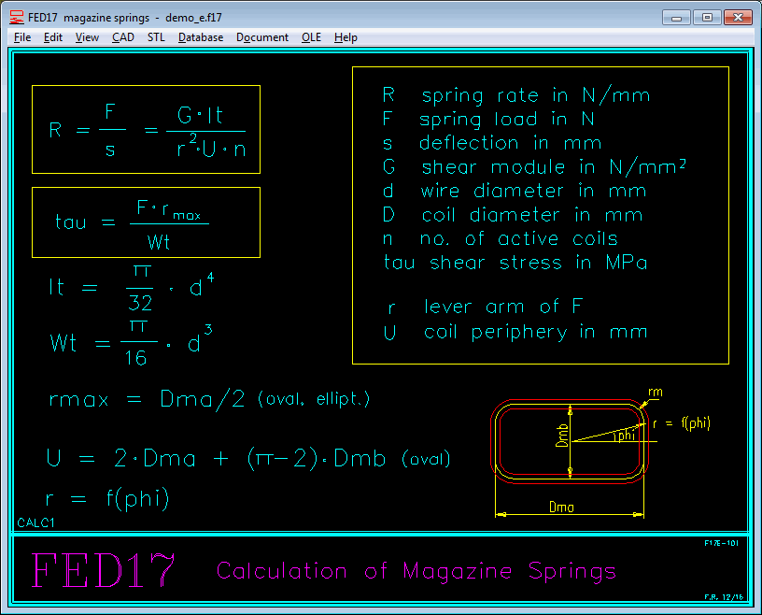This screenshot has width=762, height=615.
Task: Open the OLE menu
Action: (311, 37)
